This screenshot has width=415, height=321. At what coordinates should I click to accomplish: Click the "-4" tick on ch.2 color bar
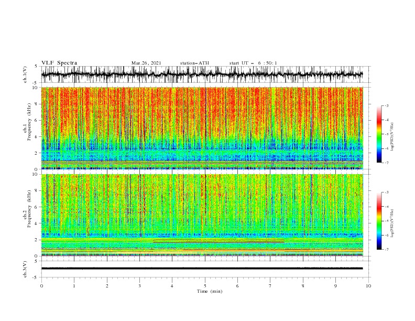point(387,207)
